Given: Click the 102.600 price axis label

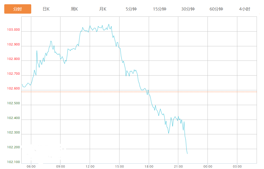Looking at the screenshot, I should (14, 89).
